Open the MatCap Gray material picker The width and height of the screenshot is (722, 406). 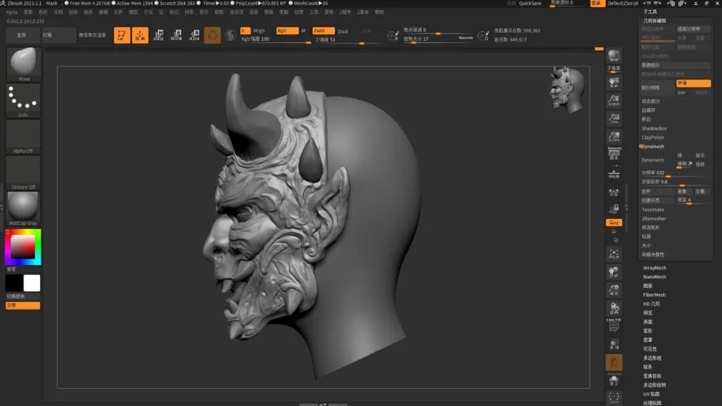point(23,207)
